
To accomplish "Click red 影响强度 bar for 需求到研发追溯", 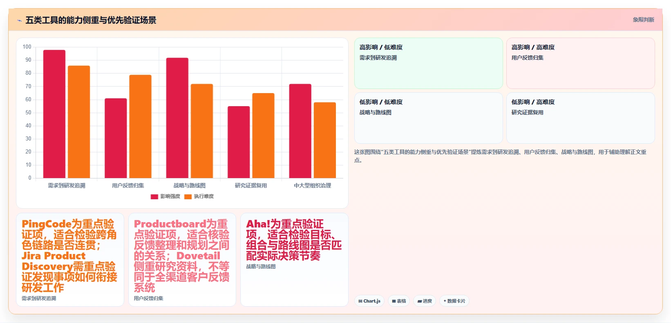I will (x=54, y=114).
